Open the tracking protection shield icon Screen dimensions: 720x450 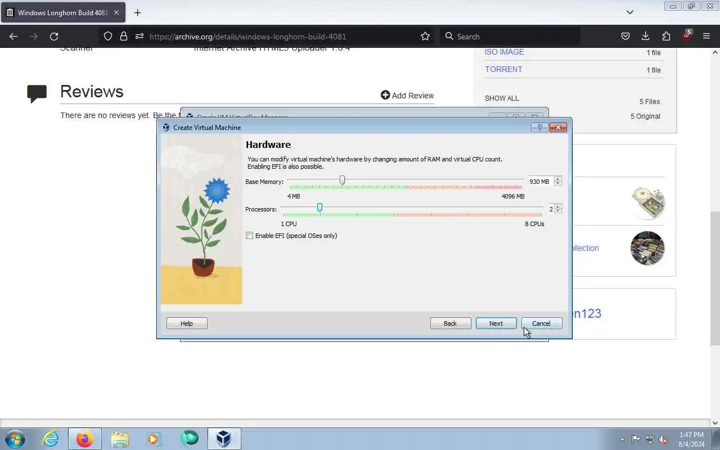click(x=108, y=37)
